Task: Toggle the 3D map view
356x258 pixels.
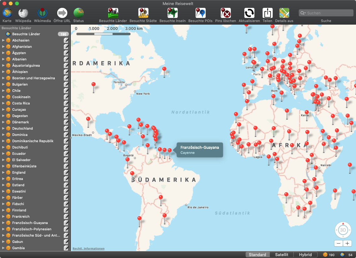Action: click(x=343, y=230)
